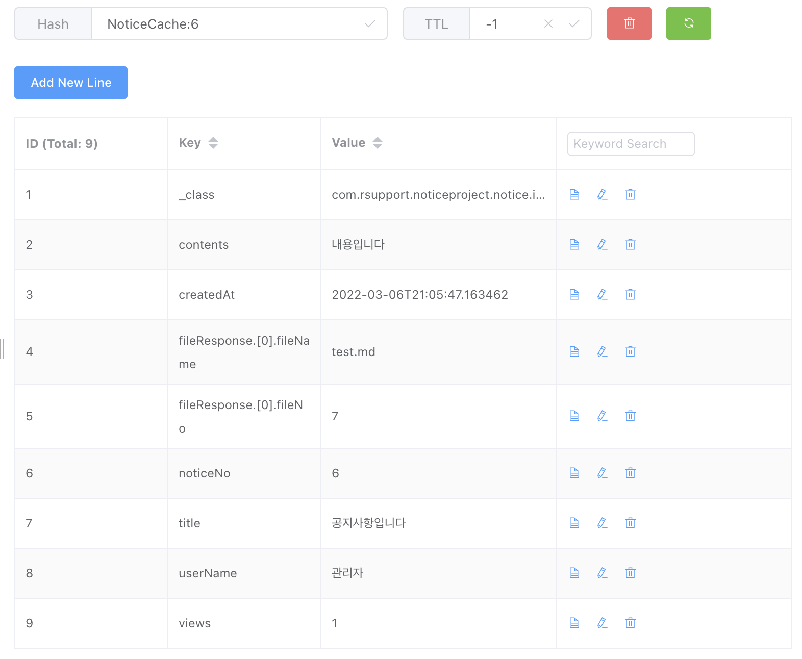Refresh the key with the green reload button
The width and height of the screenshot is (802, 659).
[688, 23]
